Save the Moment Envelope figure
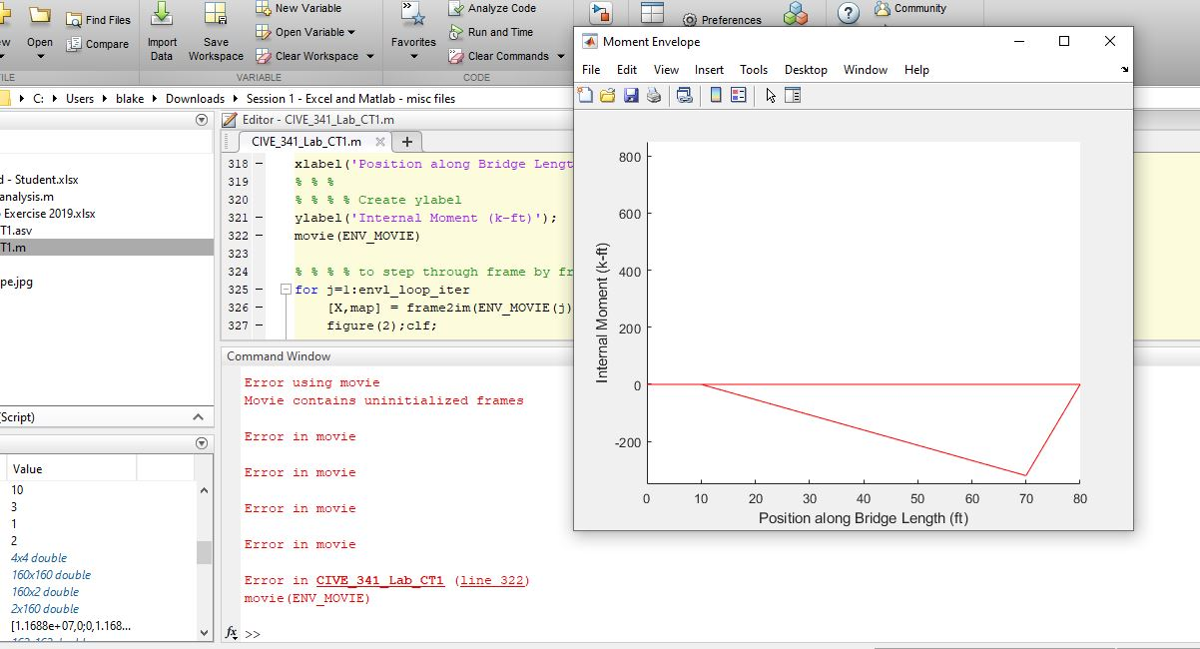Screen dimensions: 1200x649 [631, 95]
